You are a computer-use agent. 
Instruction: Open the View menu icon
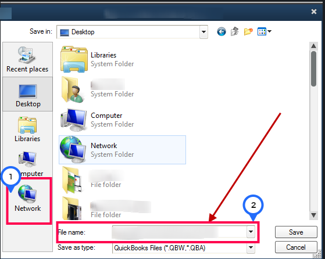coord(265,31)
